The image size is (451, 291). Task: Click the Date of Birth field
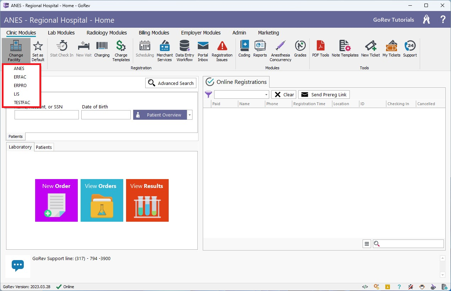(106, 115)
